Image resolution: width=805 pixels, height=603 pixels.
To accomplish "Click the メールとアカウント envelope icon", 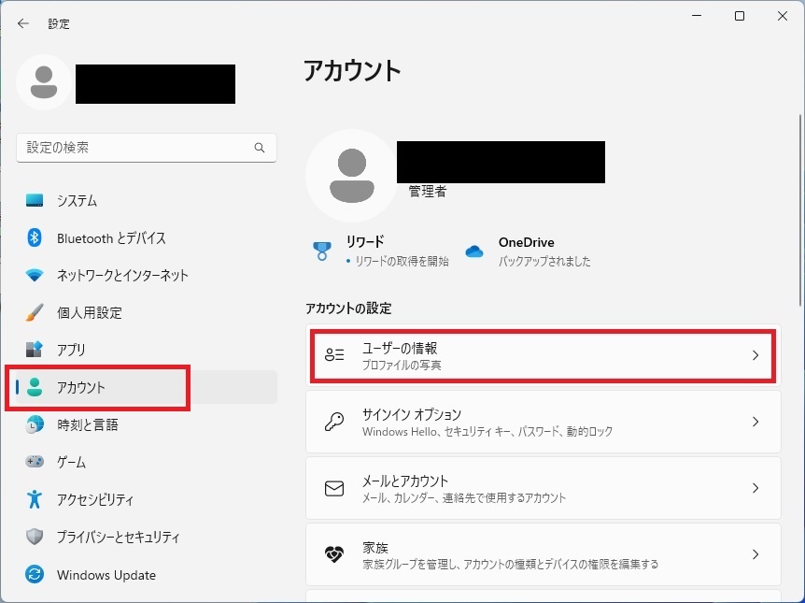I will click(334, 488).
